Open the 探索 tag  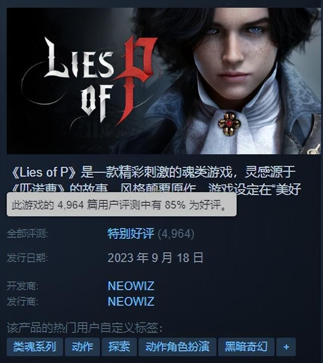pyautogui.click(x=119, y=347)
